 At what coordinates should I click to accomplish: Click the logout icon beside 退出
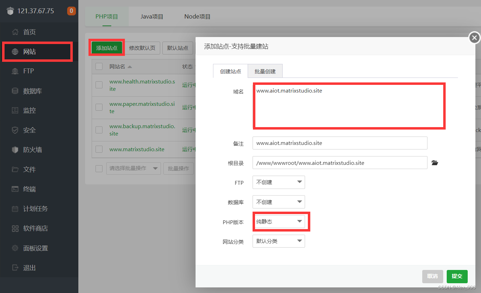click(x=15, y=268)
